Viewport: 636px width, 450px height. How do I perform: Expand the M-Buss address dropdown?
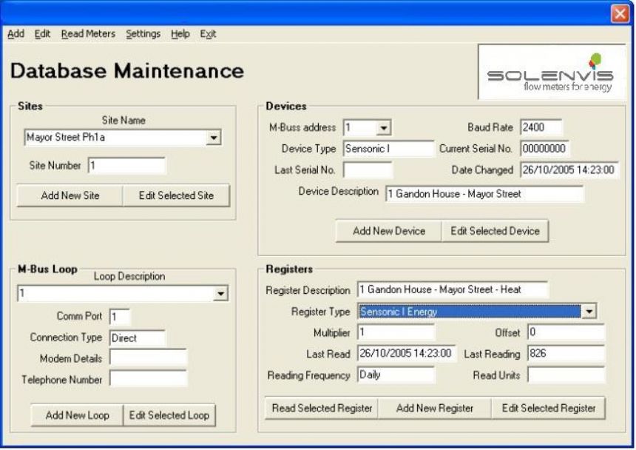point(383,128)
